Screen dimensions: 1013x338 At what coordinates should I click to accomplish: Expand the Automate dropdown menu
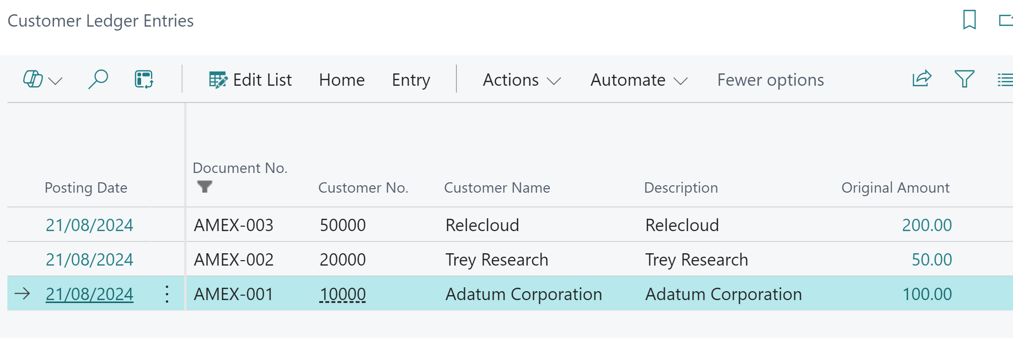coord(638,80)
